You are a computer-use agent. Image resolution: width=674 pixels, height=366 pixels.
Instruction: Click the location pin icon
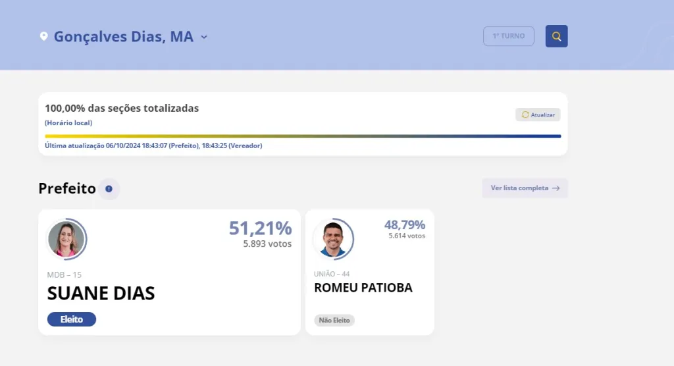click(x=44, y=37)
